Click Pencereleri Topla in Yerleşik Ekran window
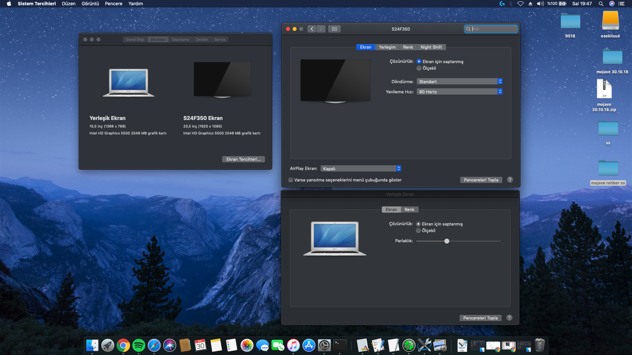632x355 pixels. tap(480, 318)
